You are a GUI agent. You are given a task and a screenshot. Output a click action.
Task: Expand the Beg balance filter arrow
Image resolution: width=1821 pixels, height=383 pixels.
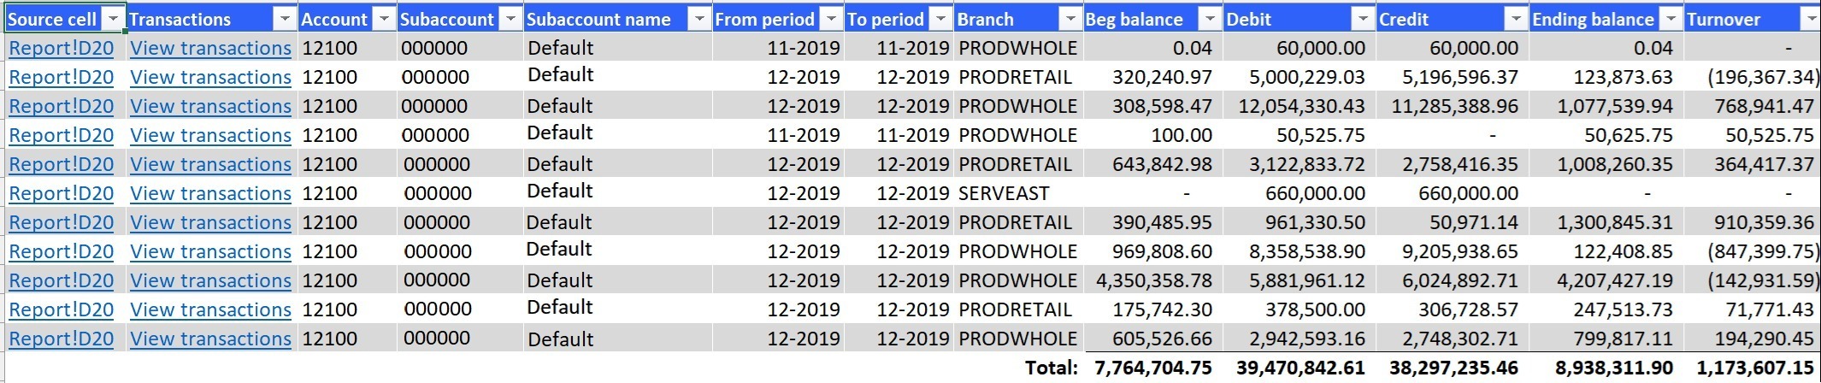tap(1210, 19)
